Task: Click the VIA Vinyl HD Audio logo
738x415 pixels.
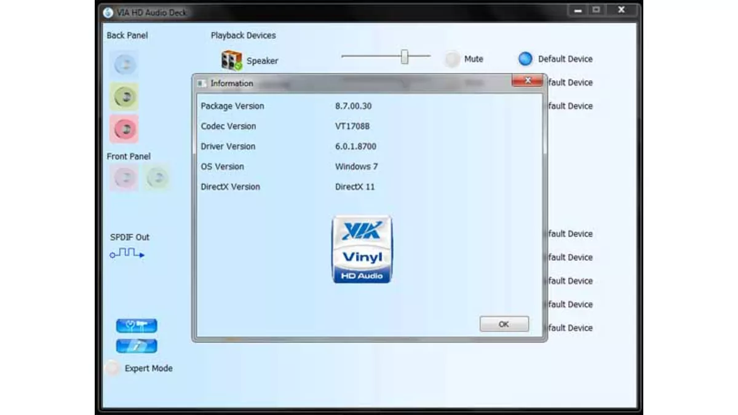Action: click(362, 249)
